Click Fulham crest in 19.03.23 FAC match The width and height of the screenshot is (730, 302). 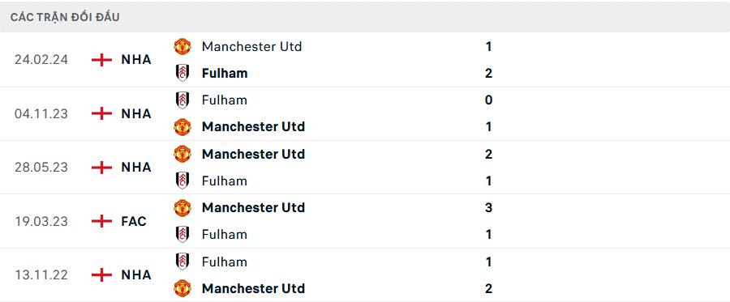coord(182,234)
